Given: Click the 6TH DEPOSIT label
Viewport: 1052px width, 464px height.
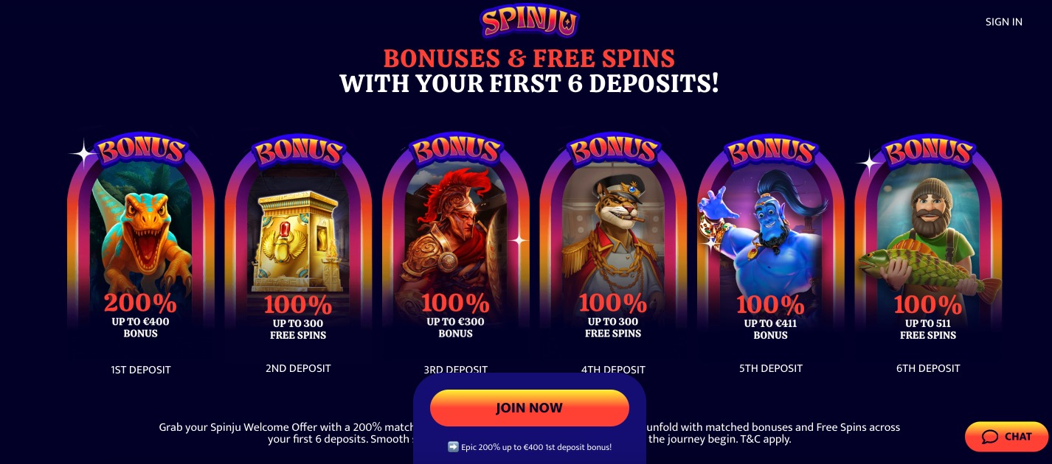Looking at the screenshot, I should [928, 368].
